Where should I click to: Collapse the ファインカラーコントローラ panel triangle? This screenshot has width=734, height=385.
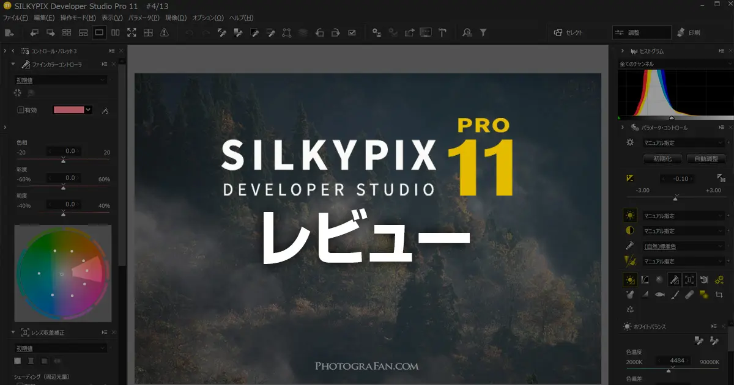pos(13,64)
